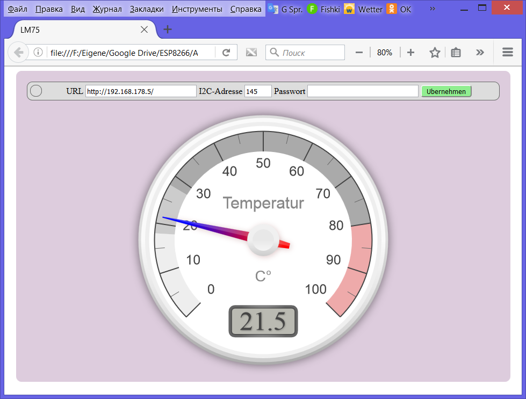The width and height of the screenshot is (526, 399).
Task: Open the Инструменты menu
Action: [197, 9]
